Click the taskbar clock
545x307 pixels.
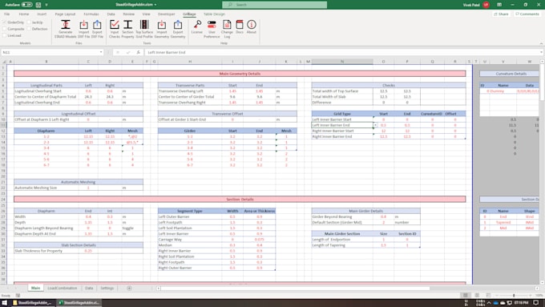(x=522, y=303)
